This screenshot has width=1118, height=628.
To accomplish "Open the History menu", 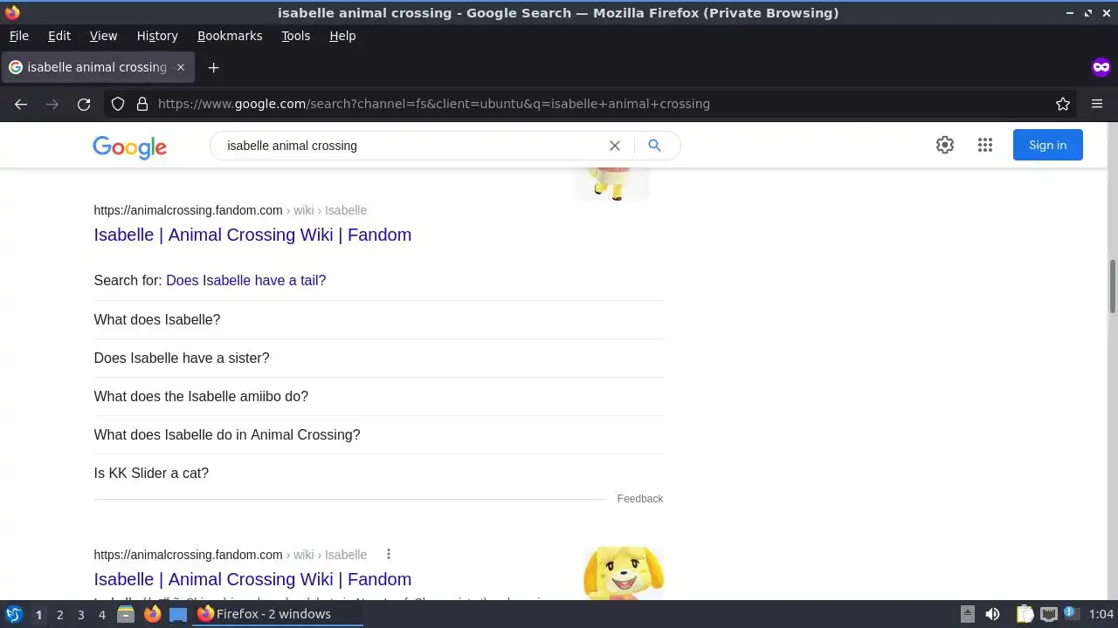I will pos(157,36).
